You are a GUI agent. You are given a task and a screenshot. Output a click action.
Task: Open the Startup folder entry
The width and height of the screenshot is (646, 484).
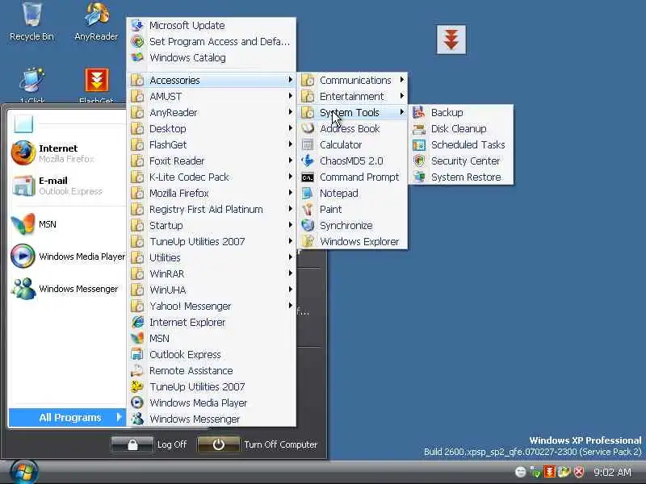click(212, 225)
